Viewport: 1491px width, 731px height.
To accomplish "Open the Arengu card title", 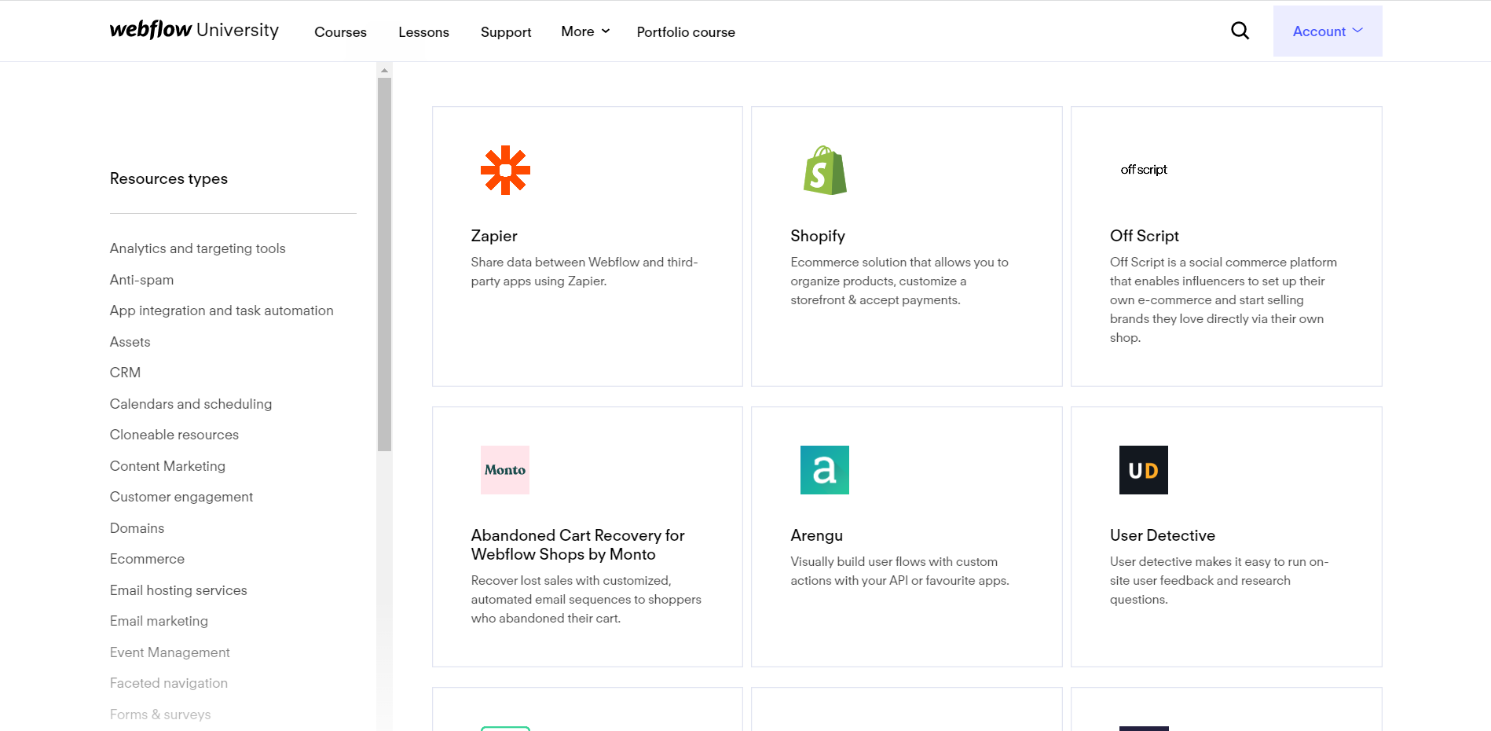I will (x=816, y=535).
